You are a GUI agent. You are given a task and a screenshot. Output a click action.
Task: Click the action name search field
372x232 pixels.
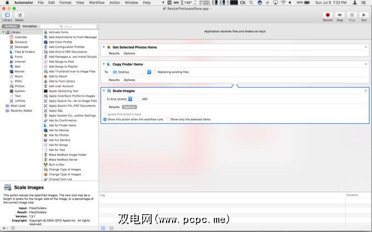coord(68,26)
